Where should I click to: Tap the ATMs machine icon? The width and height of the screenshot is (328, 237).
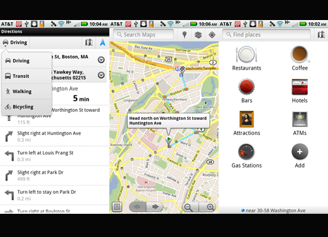click(300, 119)
